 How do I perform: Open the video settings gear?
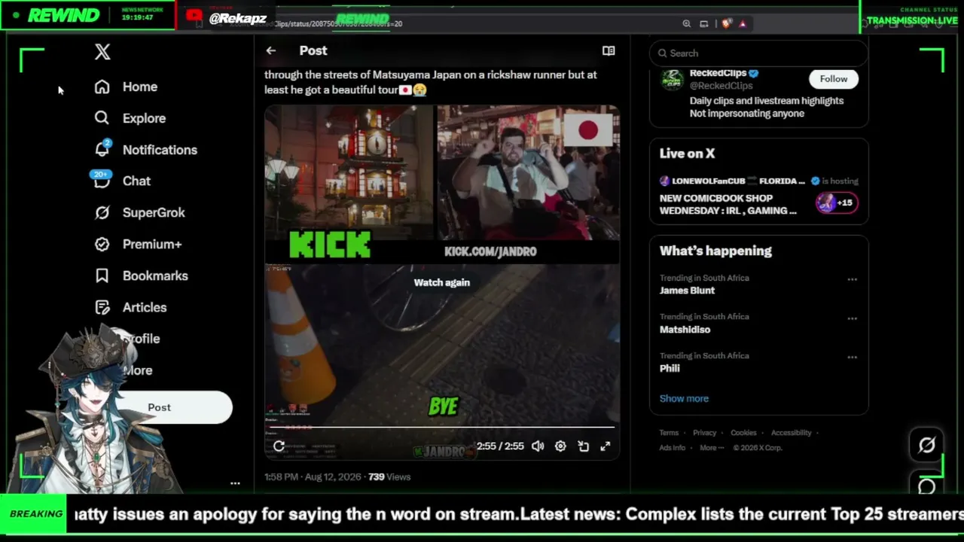point(560,446)
